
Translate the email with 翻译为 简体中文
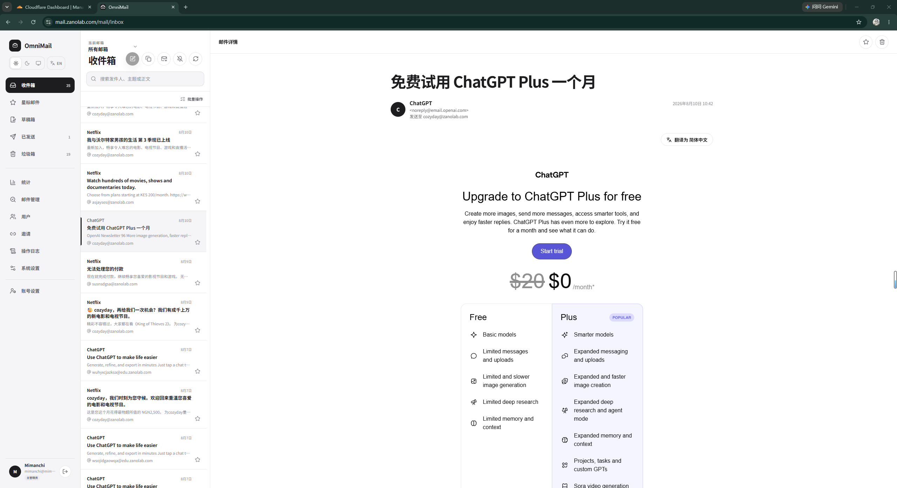[x=687, y=140]
